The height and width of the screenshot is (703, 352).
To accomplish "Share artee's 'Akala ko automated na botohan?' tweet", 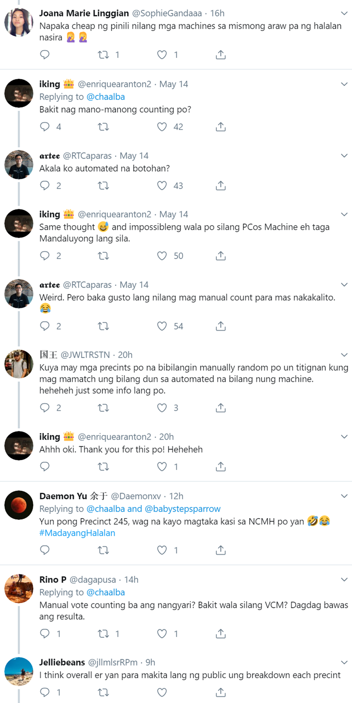I will coord(221,185).
